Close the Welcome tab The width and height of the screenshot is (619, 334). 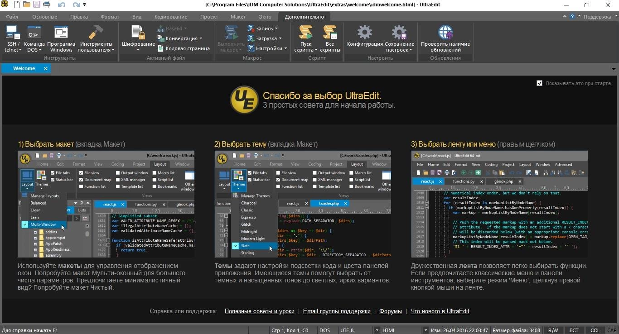click(x=46, y=68)
